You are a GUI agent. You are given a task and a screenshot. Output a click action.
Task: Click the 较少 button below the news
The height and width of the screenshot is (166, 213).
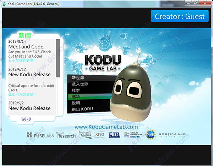tap(27, 119)
